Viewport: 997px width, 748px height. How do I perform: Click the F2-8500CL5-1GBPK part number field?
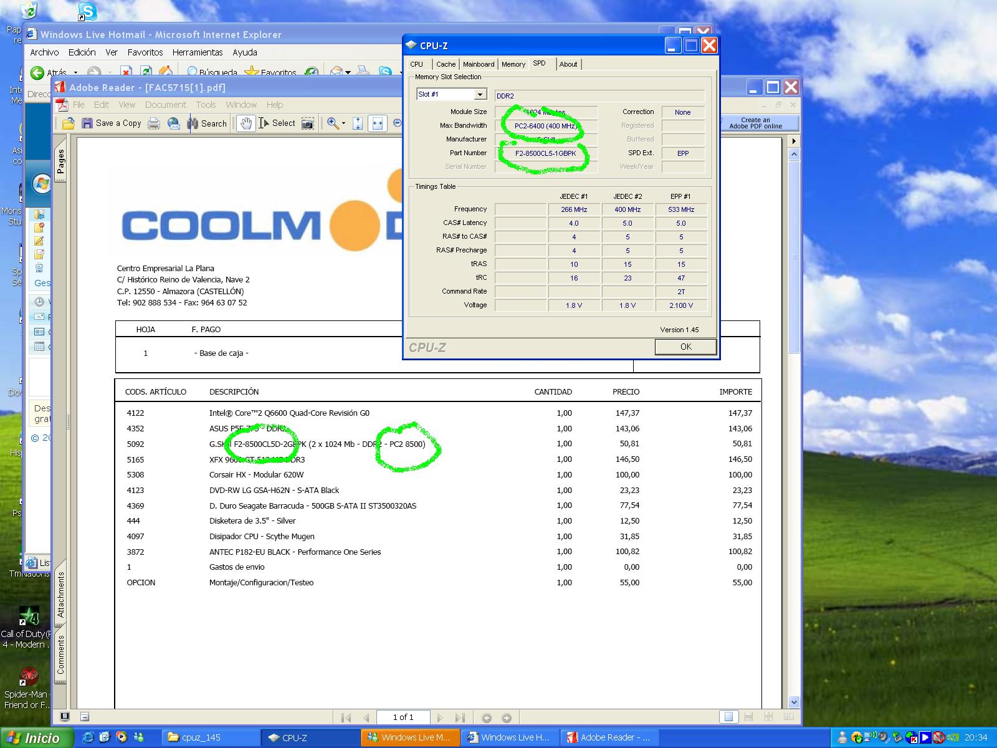pyautogui.click(x=546, y=153)
